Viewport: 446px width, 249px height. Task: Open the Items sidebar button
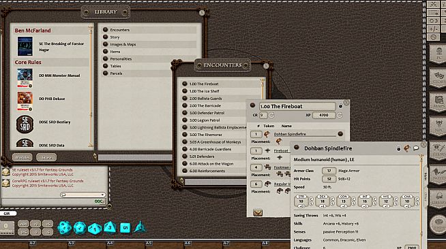438,150
